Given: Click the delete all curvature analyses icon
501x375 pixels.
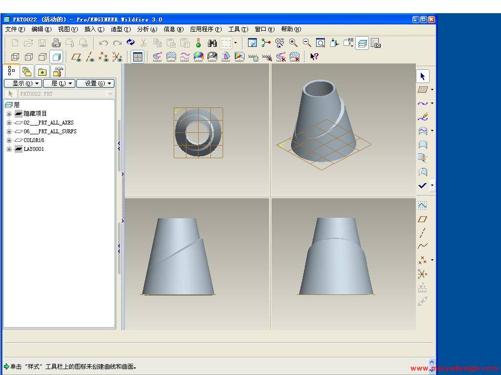Looking at the screenshot, I should (281, 57).
